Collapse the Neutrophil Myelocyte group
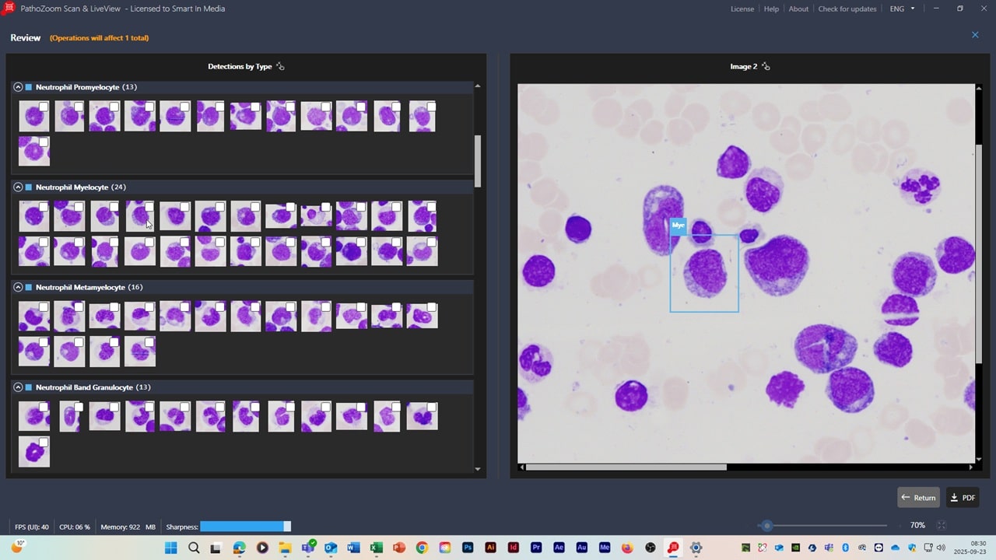 18,187
